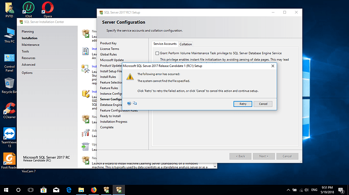Screen dimensions: 349x195
Task: Open CCleaner desktop shortcut
Action: [9, 110]
